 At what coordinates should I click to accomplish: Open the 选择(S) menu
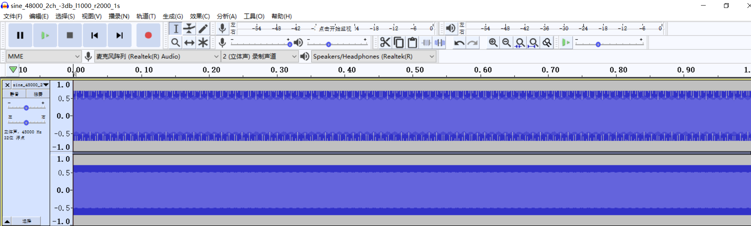coord(65,16)
